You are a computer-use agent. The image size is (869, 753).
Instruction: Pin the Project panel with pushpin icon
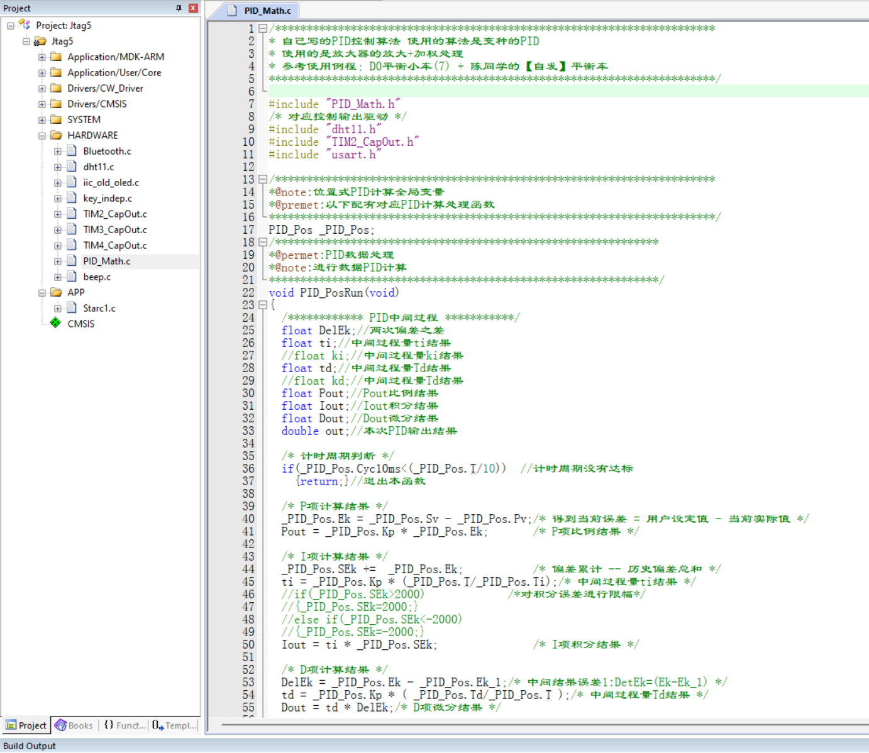(179, 8)
